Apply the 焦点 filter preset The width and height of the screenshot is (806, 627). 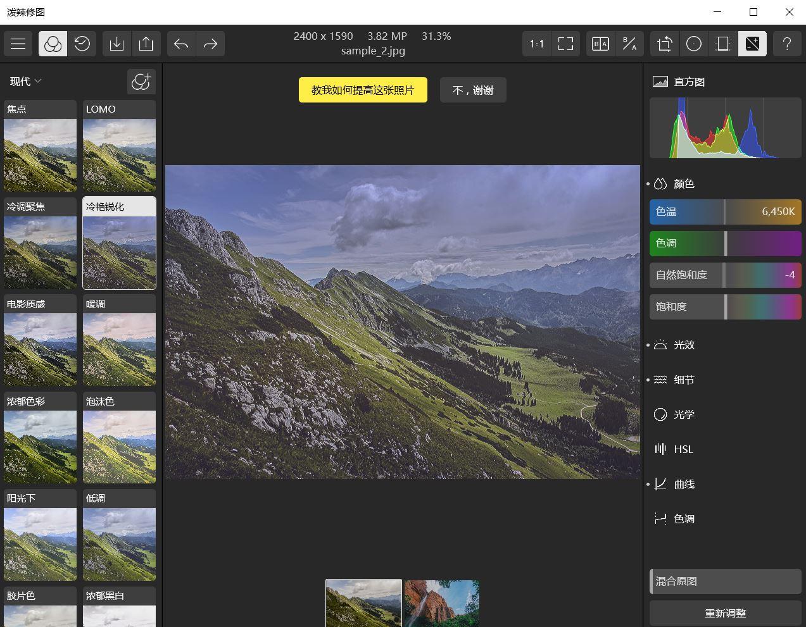pyautogui.click(x=40, y=146)
